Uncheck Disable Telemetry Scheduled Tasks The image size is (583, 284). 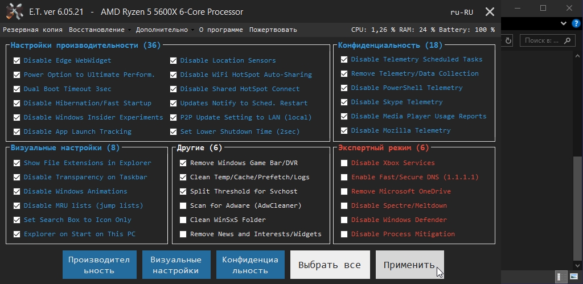point(344,59)
